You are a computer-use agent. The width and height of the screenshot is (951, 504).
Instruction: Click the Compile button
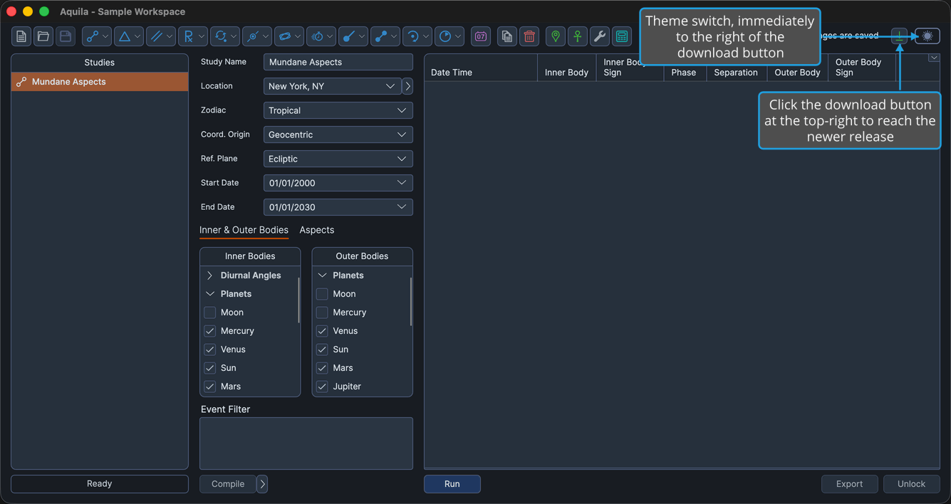pyautogui.click(x=228, y=484)
